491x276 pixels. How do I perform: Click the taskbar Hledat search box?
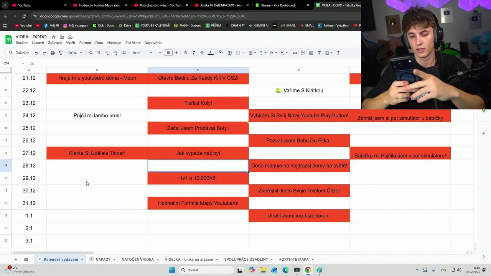point(207,270)
